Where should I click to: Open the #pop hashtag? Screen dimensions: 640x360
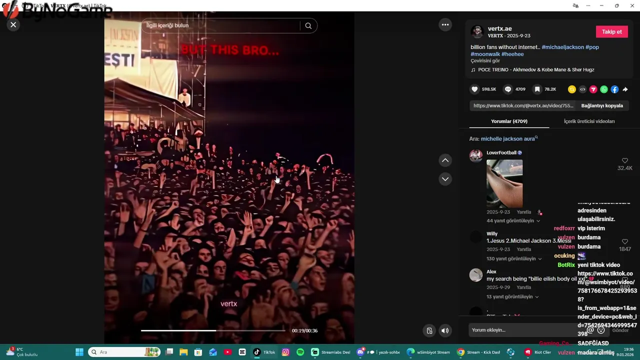(x=592, y=47)
